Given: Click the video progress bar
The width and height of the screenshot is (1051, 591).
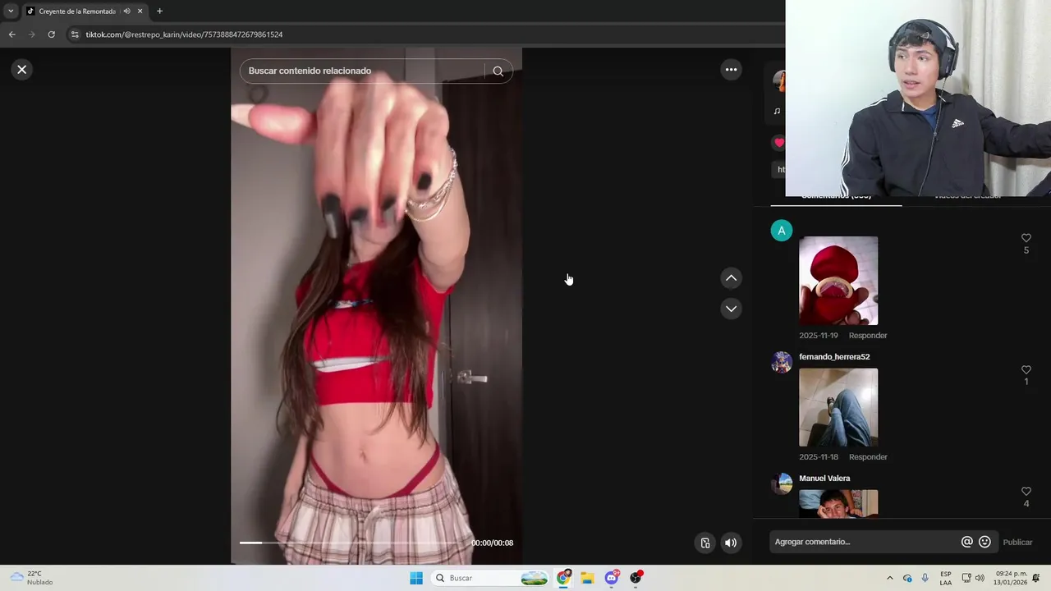Looking at the screenshot, I should 353,543.
